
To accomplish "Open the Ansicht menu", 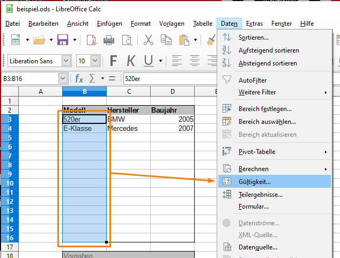I will [78, 24].
